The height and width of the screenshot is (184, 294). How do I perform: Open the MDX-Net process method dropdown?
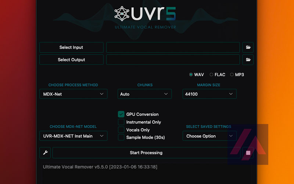tap(73, 94)
